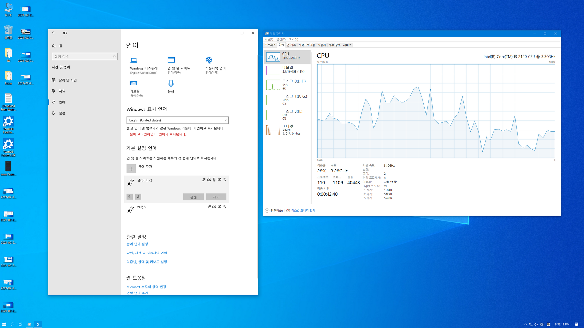Image resolution: width=584 pixels, height=328 pixels.
Task: Move 영어(미국) up with the up arrow
Action: (x=130, y=197)
